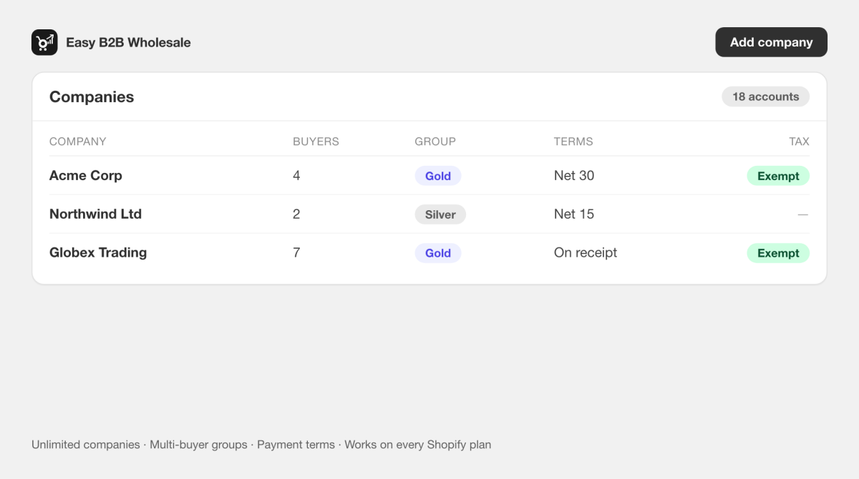Open the Acme Corp company row
Image resolution: width=859 pixels, height=479 pixels.
coord(429,176)
